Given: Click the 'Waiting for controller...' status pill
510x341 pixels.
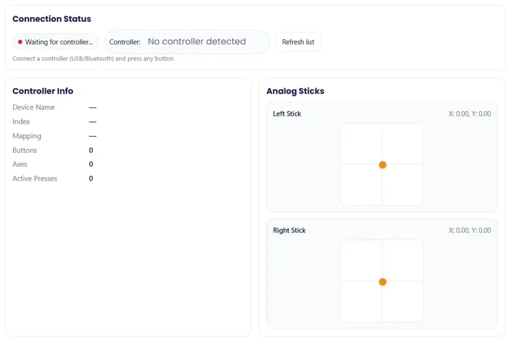Looking at the screenshot, I should [x=56, y=42].
